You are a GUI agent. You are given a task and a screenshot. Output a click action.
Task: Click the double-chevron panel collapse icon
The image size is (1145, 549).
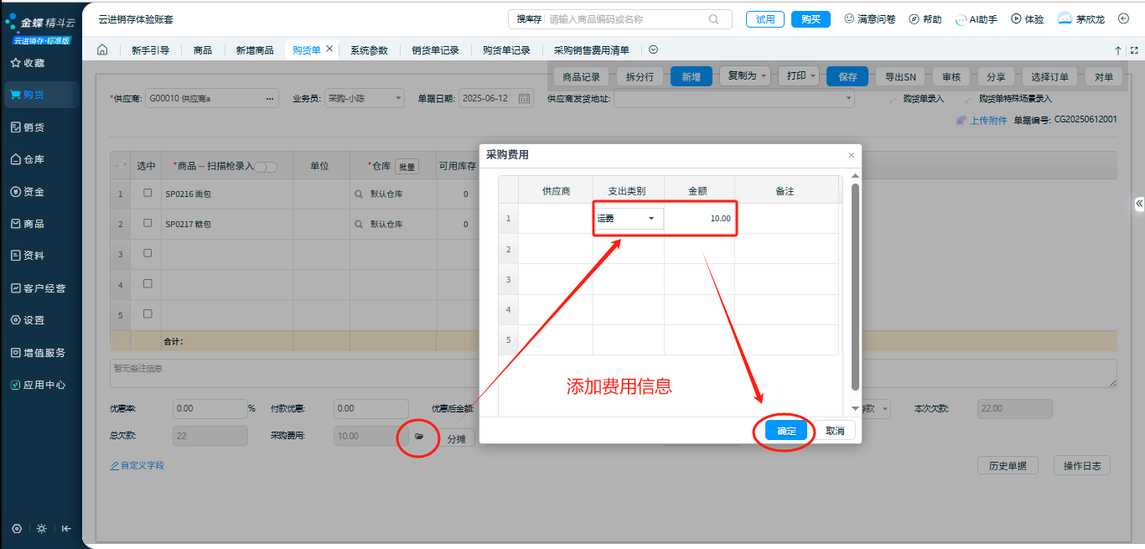click(x=1139, y=204)
